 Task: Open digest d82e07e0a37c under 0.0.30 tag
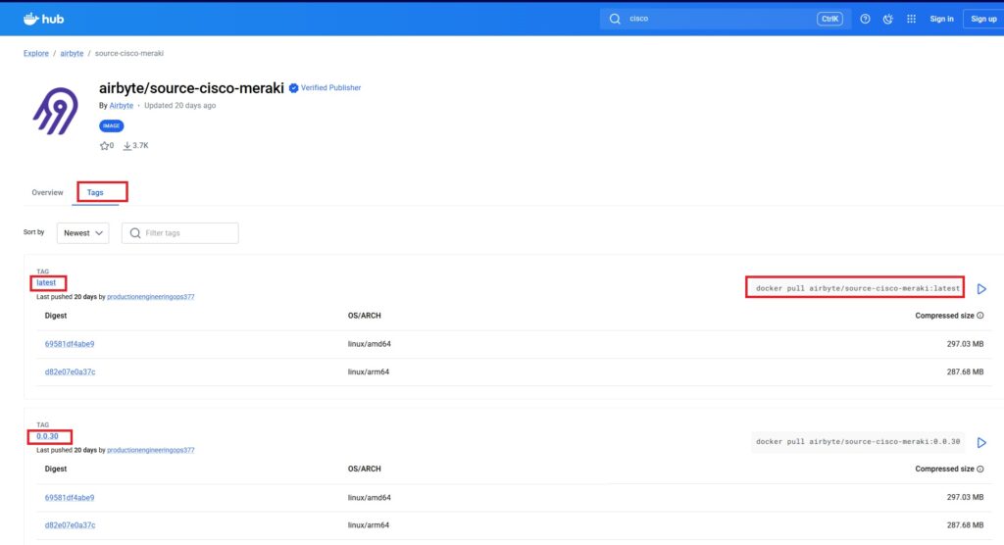coord(70,525)
